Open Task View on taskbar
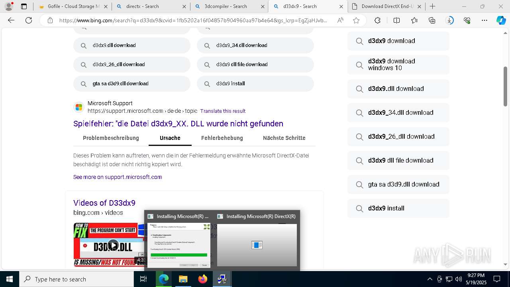The image size is (510, 287). point(143,279)
